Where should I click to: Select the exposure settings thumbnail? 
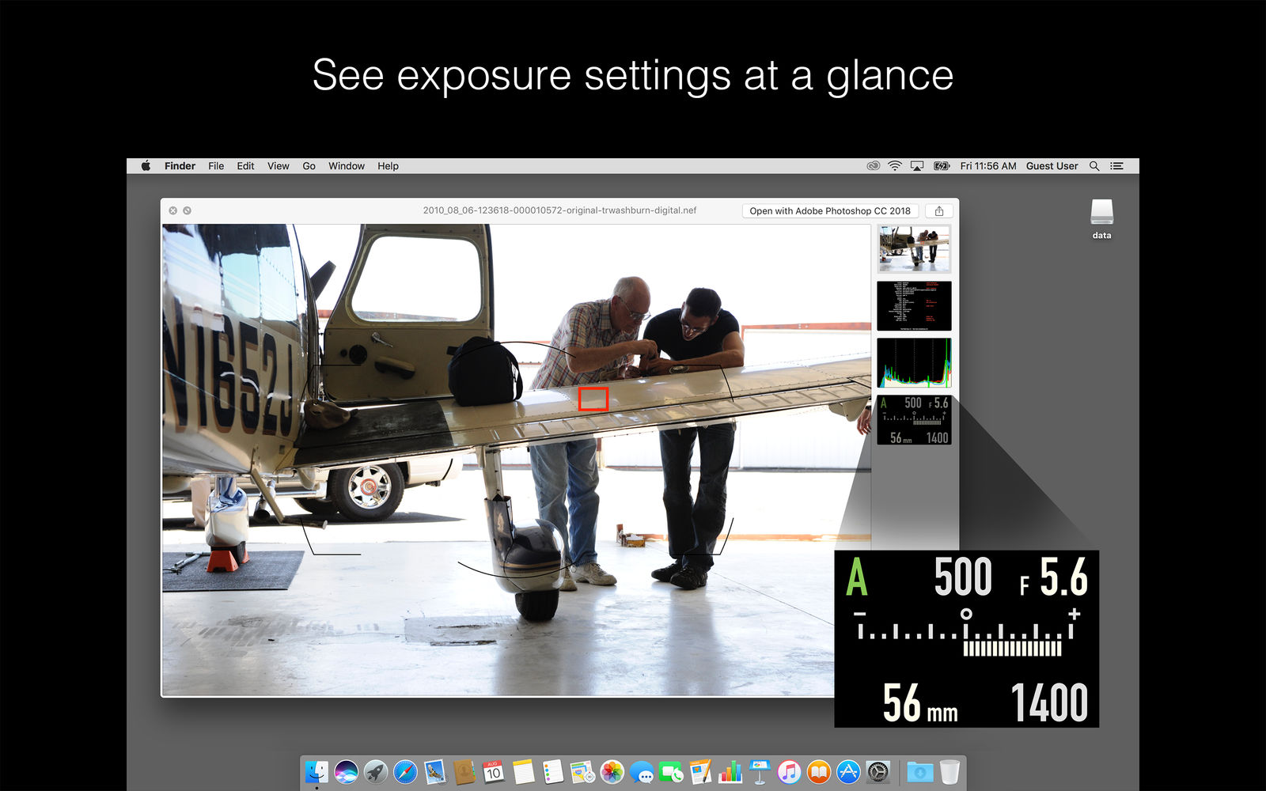914,420
